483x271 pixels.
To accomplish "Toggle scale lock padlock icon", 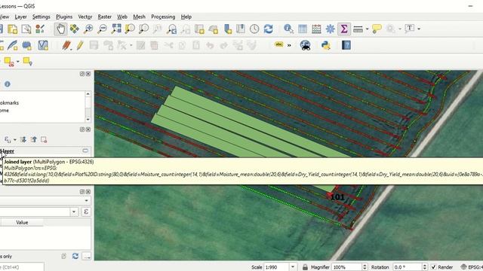I will 305,267.
